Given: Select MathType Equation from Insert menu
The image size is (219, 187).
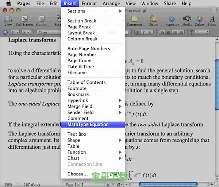Looking at the screenshot, I should click(x=88, y=124).
